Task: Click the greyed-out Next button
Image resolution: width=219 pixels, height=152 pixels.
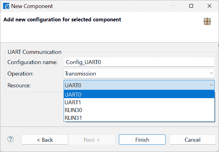Action: [91, 140]
